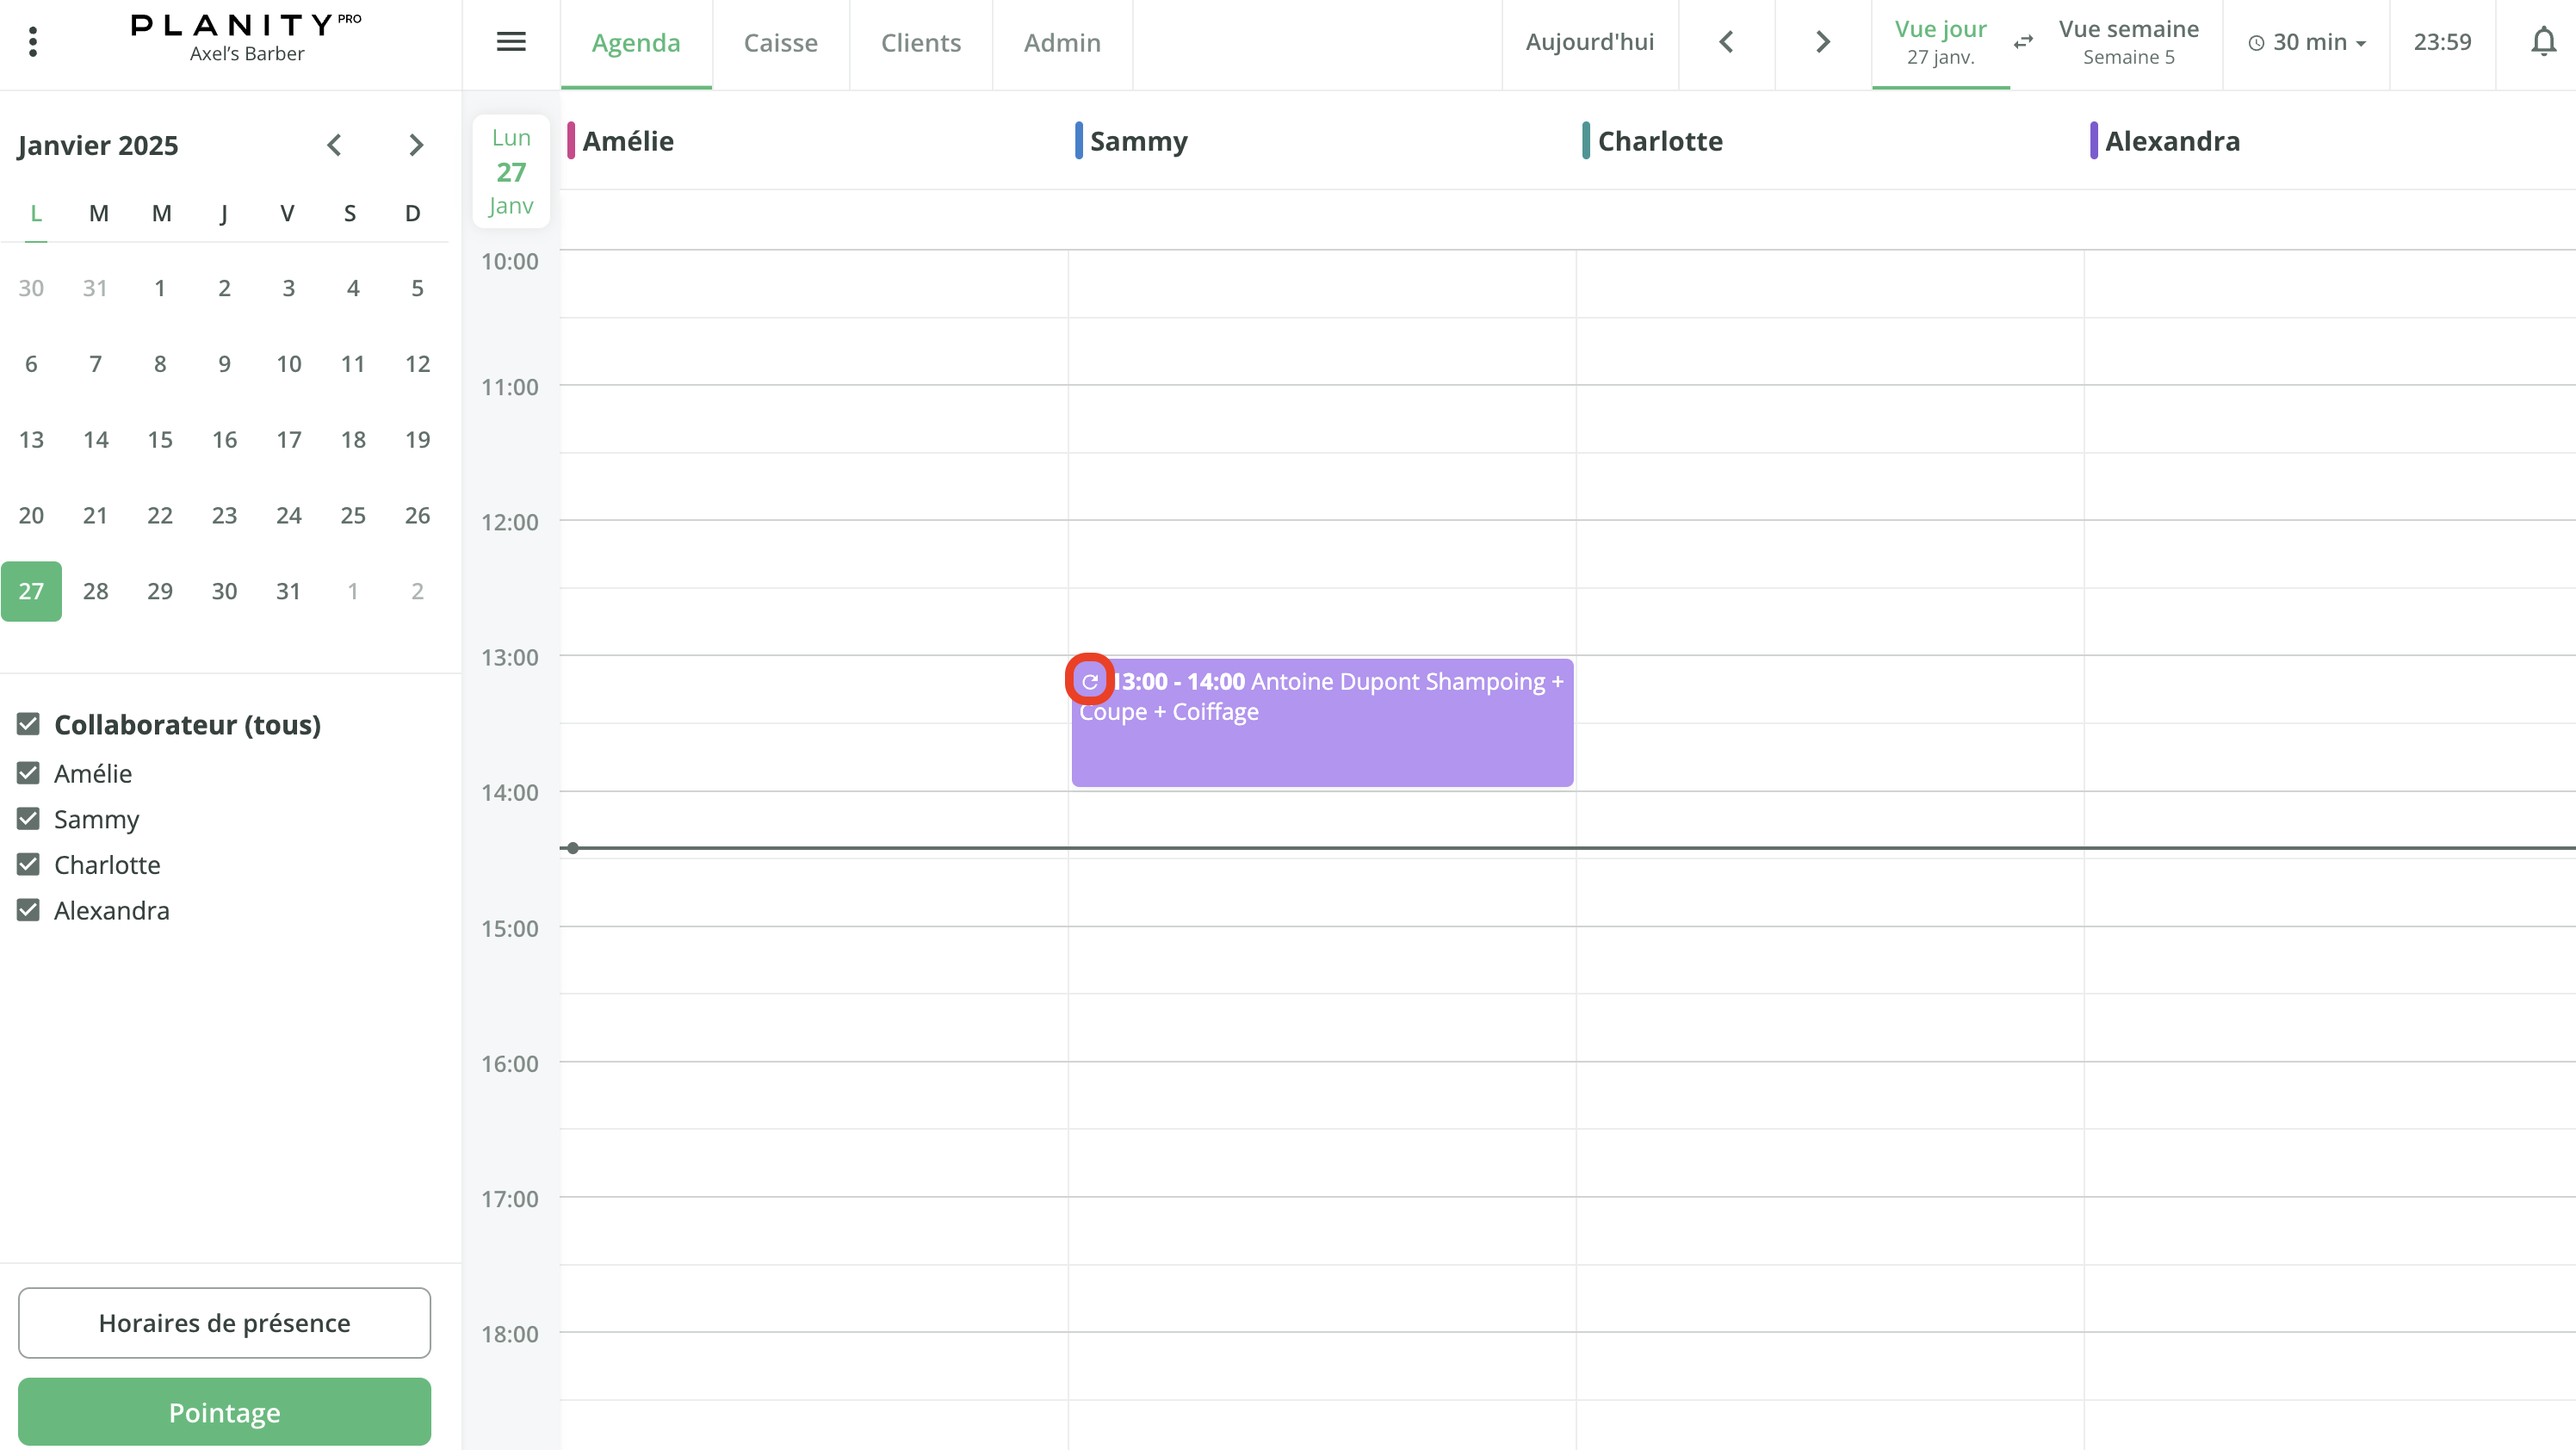Select Vue jour view
2576x1450 pixels.
[1940, 42]
